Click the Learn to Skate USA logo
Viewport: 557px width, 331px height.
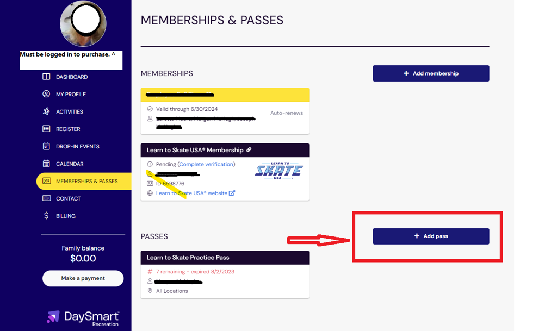pyautogui.click(x=278, y=171)
